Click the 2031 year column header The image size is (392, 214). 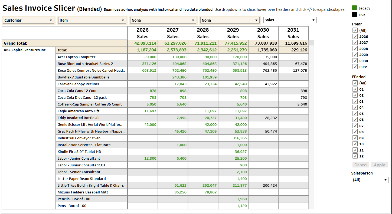(293, 30)
